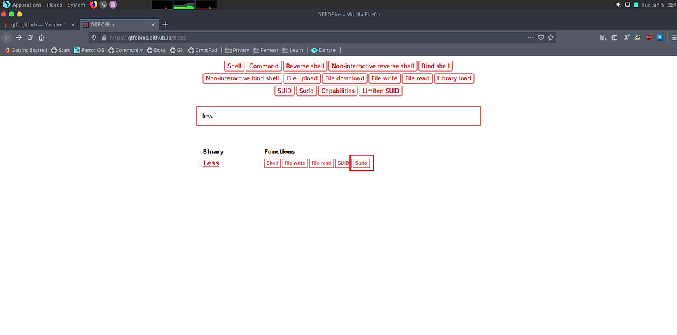The height and width of the screenshot is (335, 677).
Task: Open the clock showing Tue Jan 5
Action: (659, 5)
